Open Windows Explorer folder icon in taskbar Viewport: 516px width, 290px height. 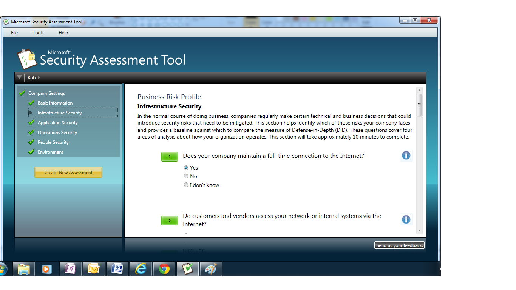pyautogui.click(x=24, y=269)
